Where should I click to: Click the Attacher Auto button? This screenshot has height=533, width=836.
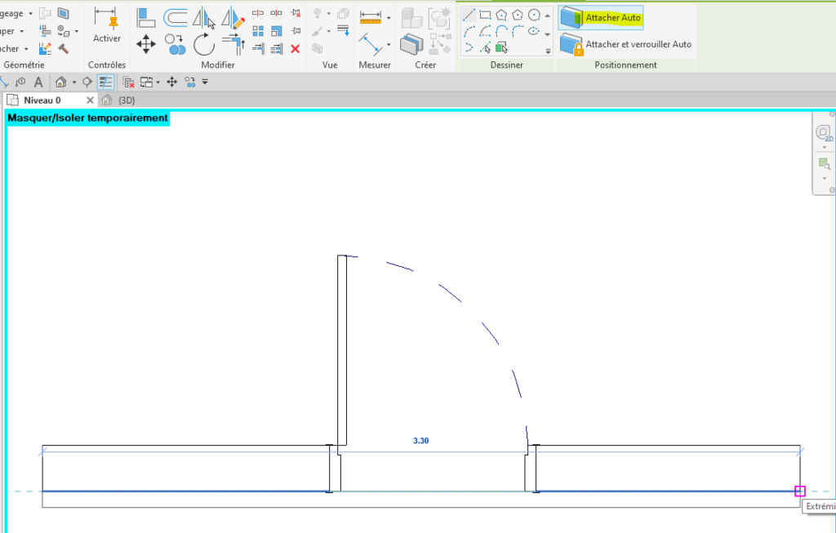[601, 17]
